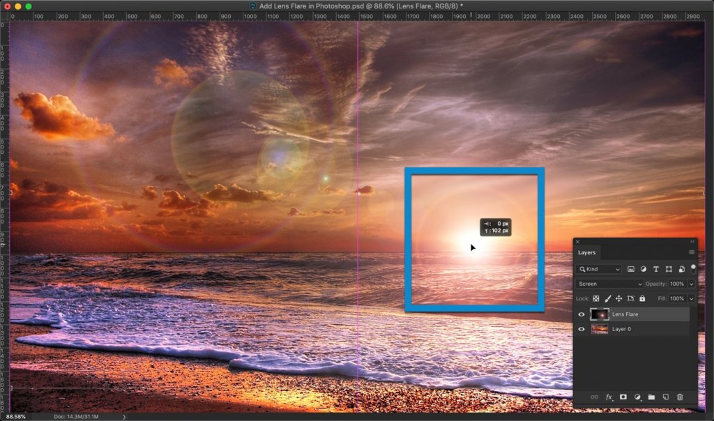Create a new adjustment layer

(639, 396)
